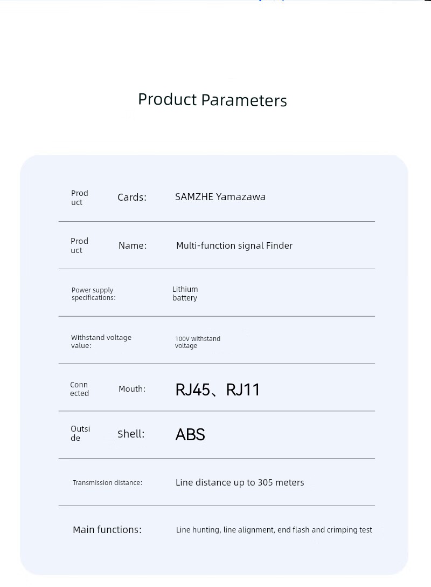Select the RJ45 connector text

click(192, 390)
